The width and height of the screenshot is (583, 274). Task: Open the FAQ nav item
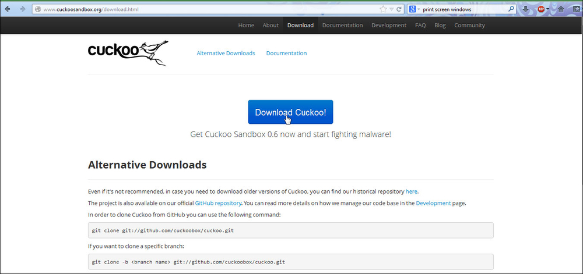pyautogui.click(x=420, y=25)
